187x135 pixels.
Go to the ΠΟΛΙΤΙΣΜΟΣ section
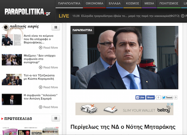pos(169,3)
